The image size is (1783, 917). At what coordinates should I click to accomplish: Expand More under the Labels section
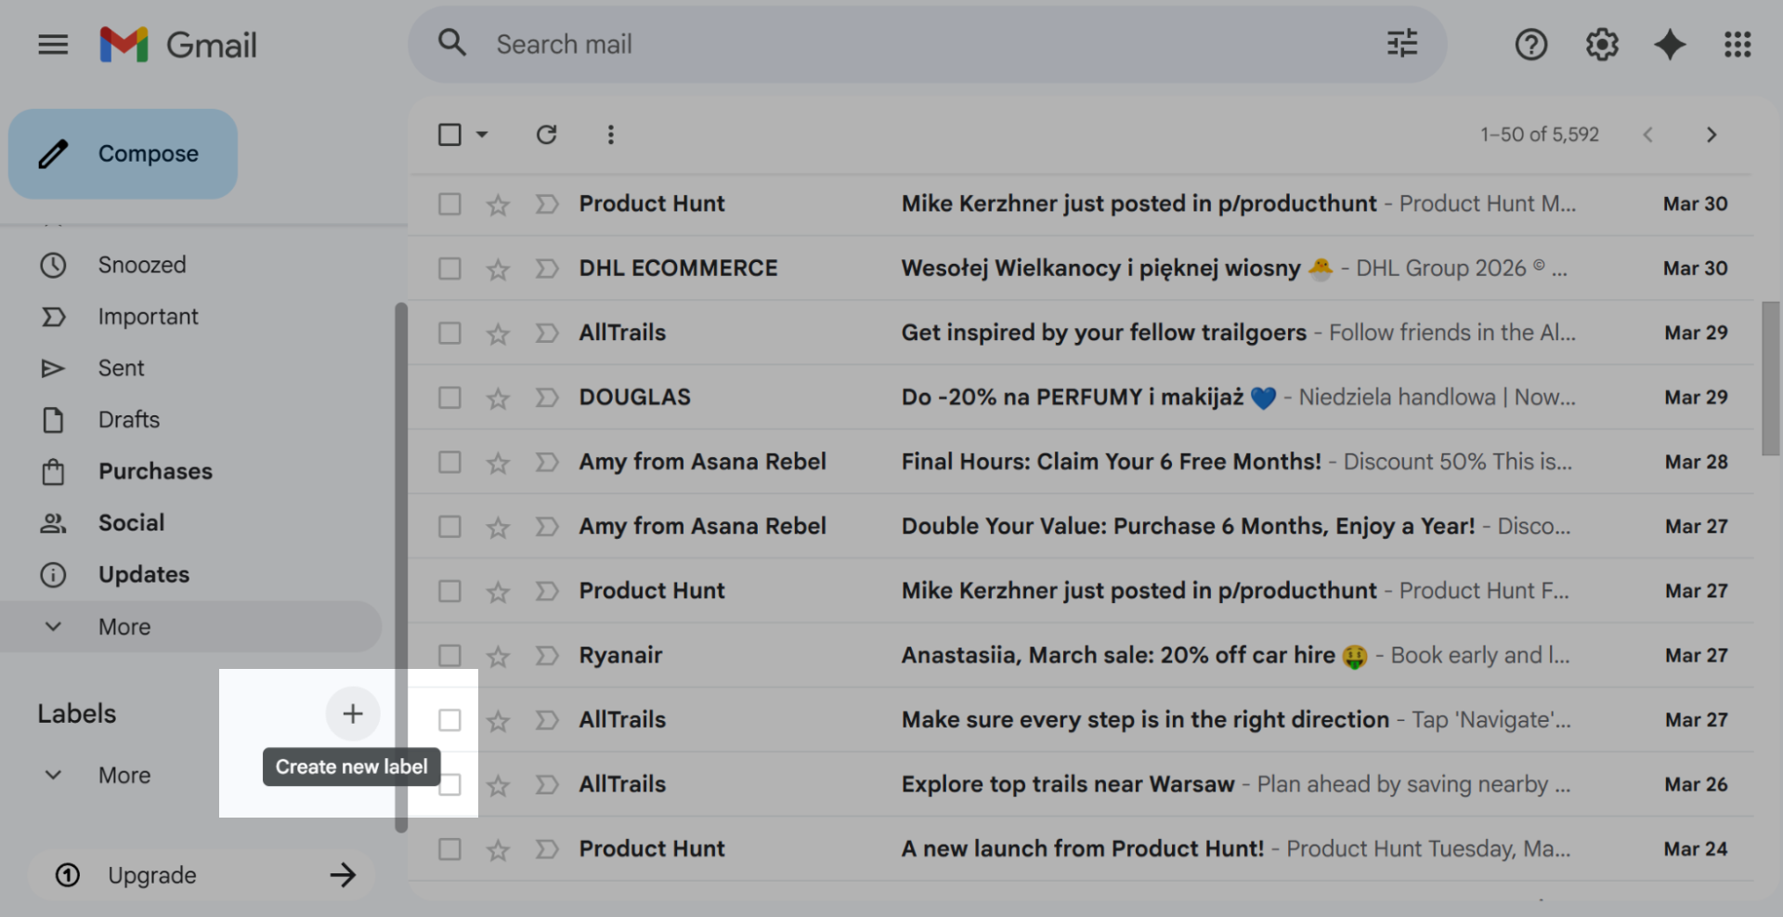coord(124,775)
